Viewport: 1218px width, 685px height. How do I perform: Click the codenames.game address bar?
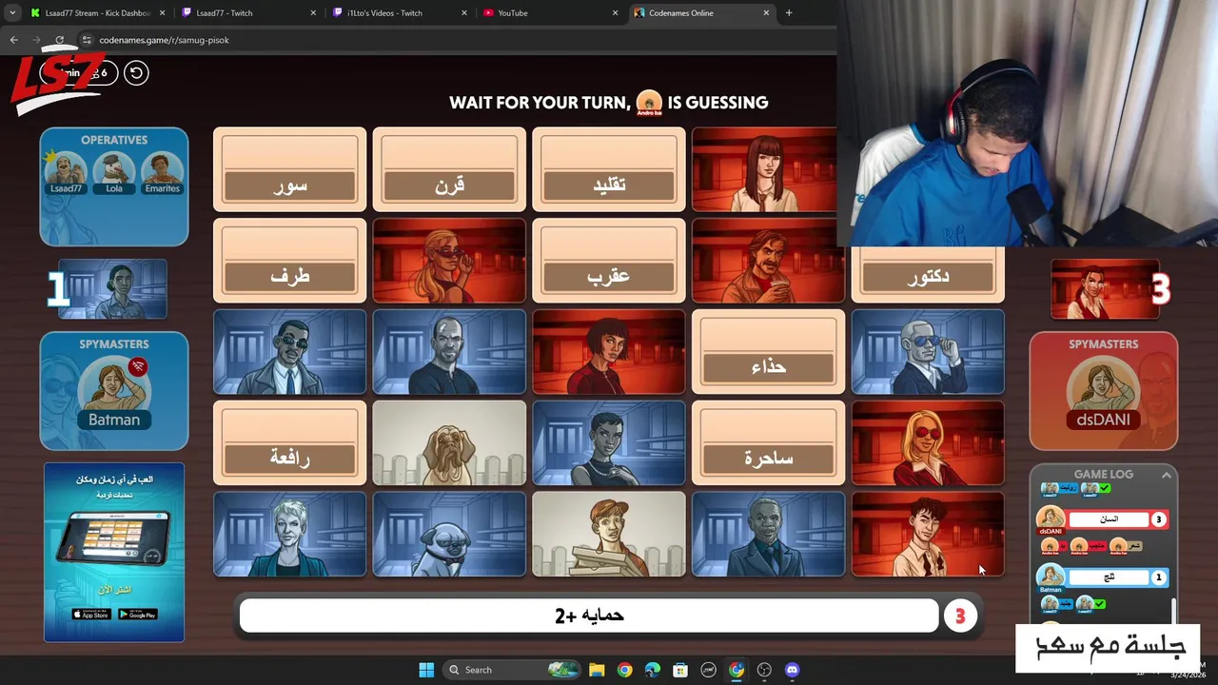pyautogui.click(x=457, y=40)
